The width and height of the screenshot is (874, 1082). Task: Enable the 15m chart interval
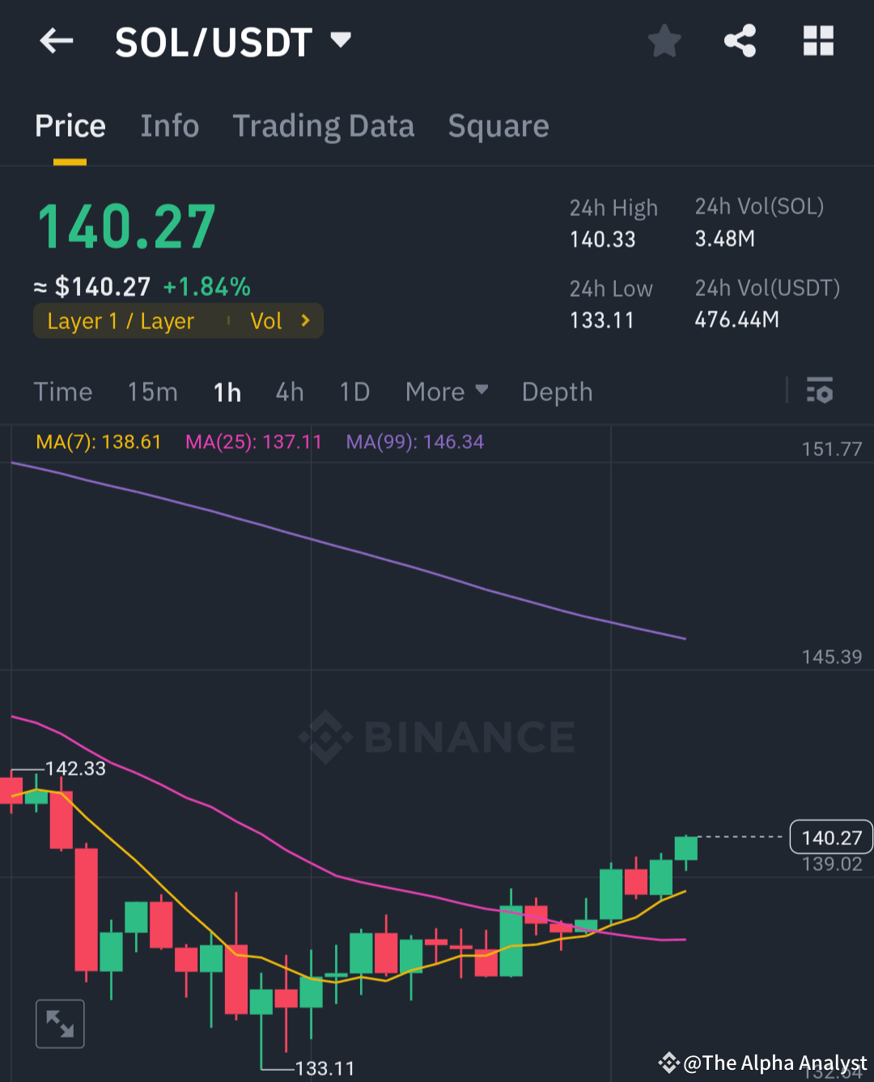coord(152,391)
